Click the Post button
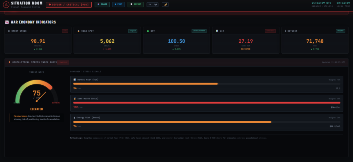 click(x=118, y=4)
